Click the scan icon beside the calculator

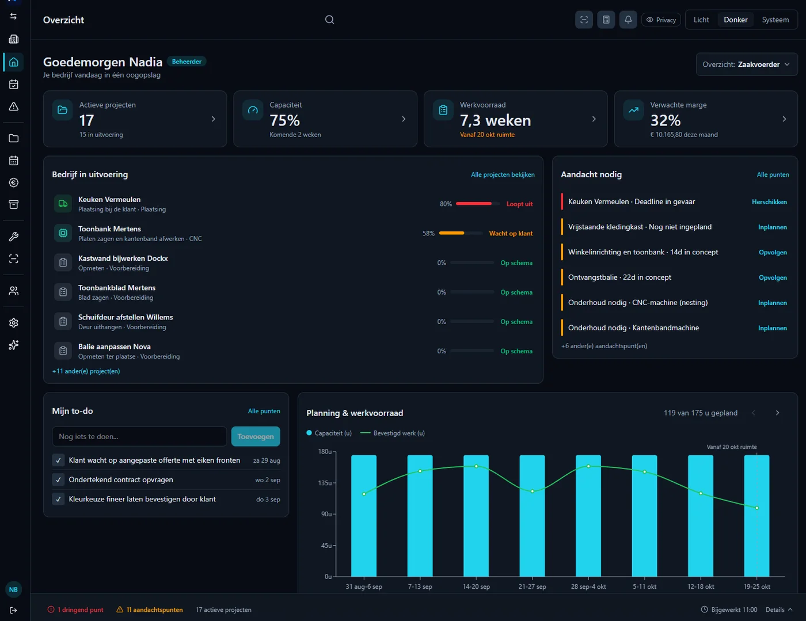tap(584, 20)
